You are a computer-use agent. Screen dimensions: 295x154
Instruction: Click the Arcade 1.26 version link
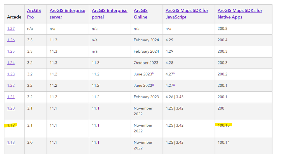coord(11,40)
